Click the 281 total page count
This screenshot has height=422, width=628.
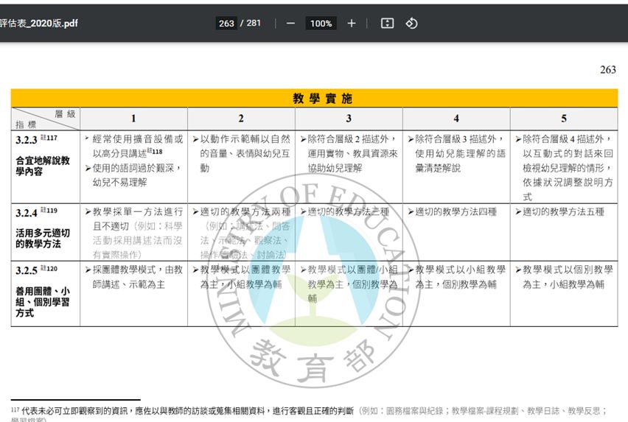[x=254, y=24]
